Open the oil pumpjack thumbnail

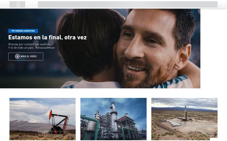pyautogui.click(x=43, y=119)
